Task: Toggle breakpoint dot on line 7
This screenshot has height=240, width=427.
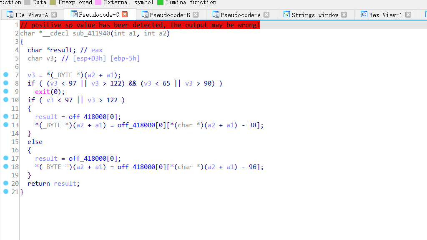Action: click(x=6, y=75)
